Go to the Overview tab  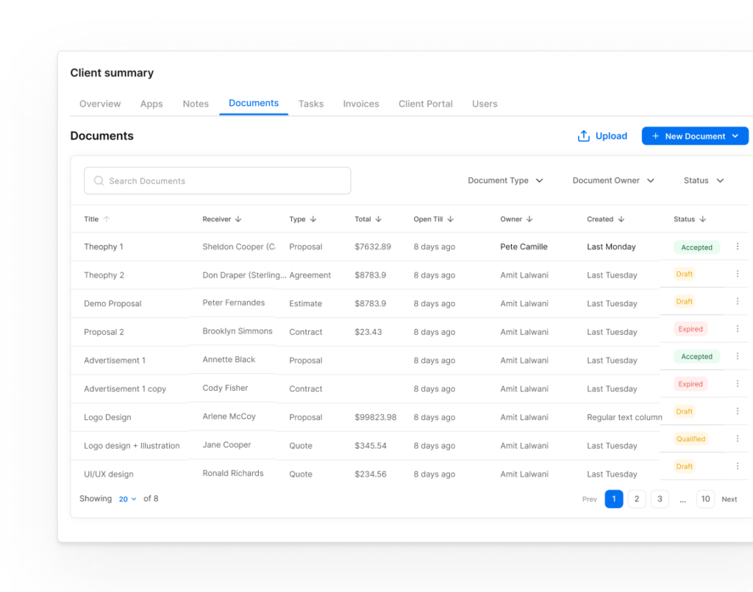pyautogui.click(x=100, y=104)
